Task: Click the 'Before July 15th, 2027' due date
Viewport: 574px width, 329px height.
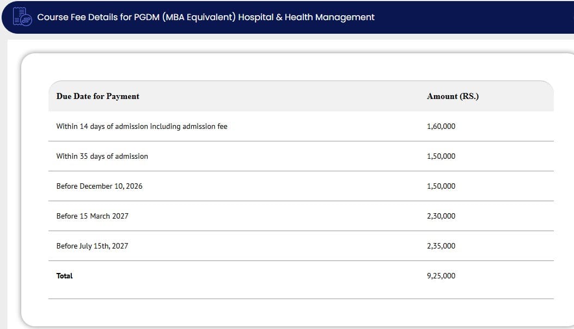Action: tap(92, 246)
